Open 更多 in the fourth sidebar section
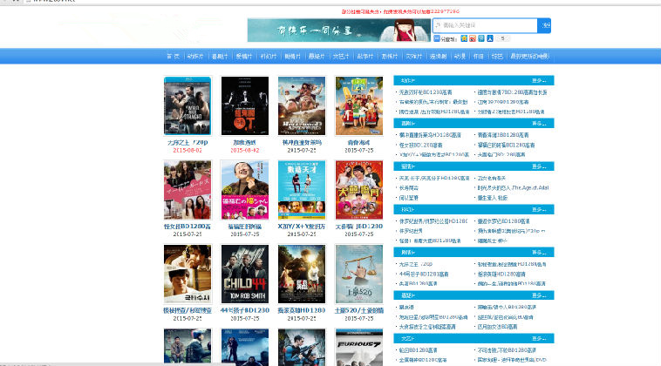661x366 pixels. (x=539, y=209)
